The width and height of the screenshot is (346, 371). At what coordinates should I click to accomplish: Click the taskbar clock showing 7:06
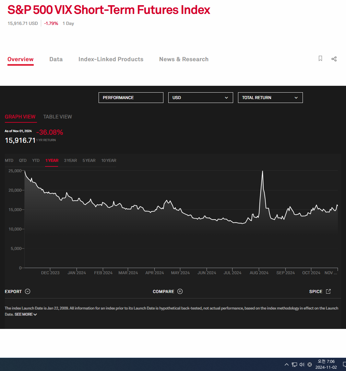coord(326,362)
